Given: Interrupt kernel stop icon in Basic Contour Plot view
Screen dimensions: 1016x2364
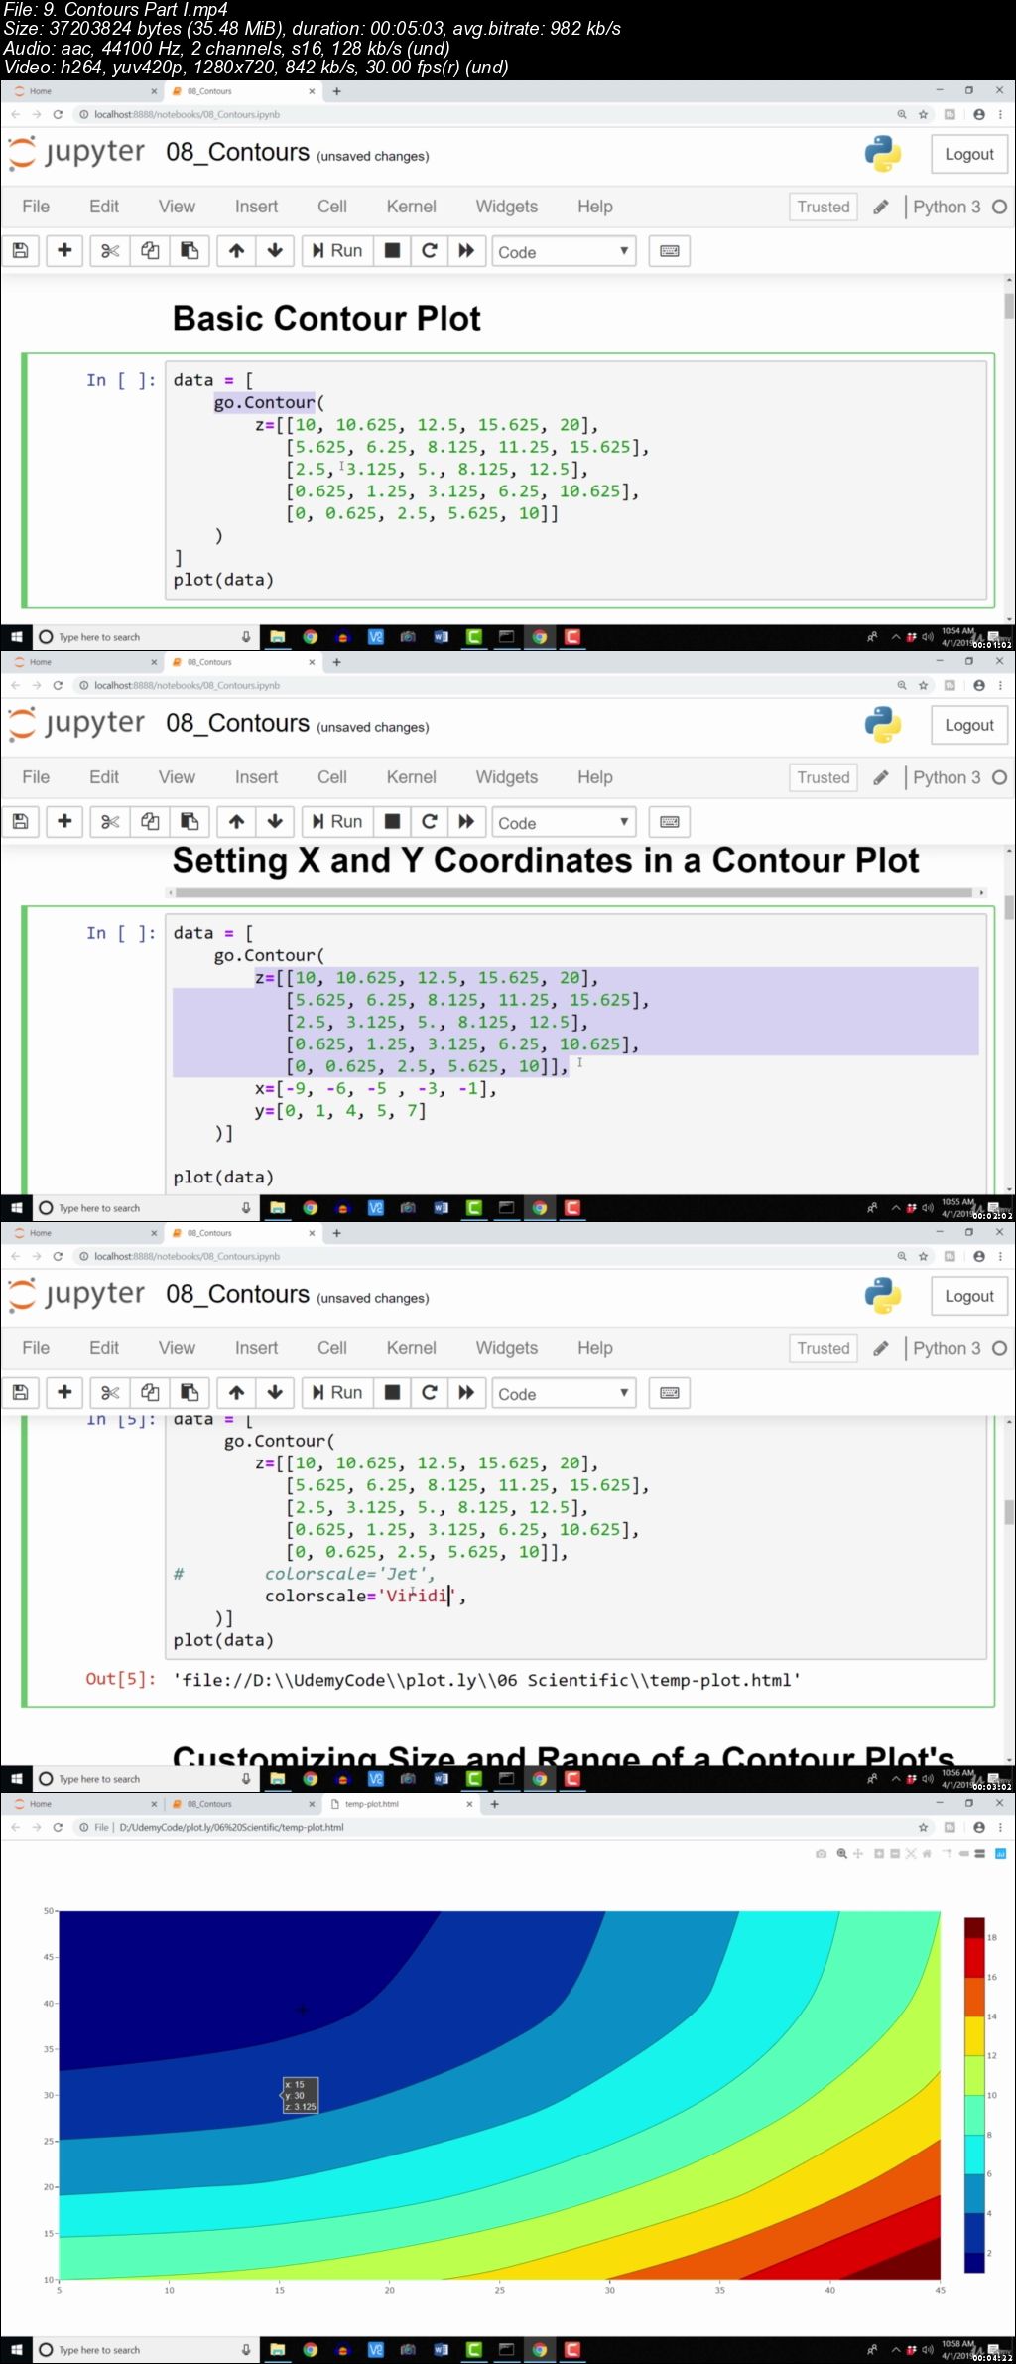Looking at the screenshot, I should coord(393,251).
